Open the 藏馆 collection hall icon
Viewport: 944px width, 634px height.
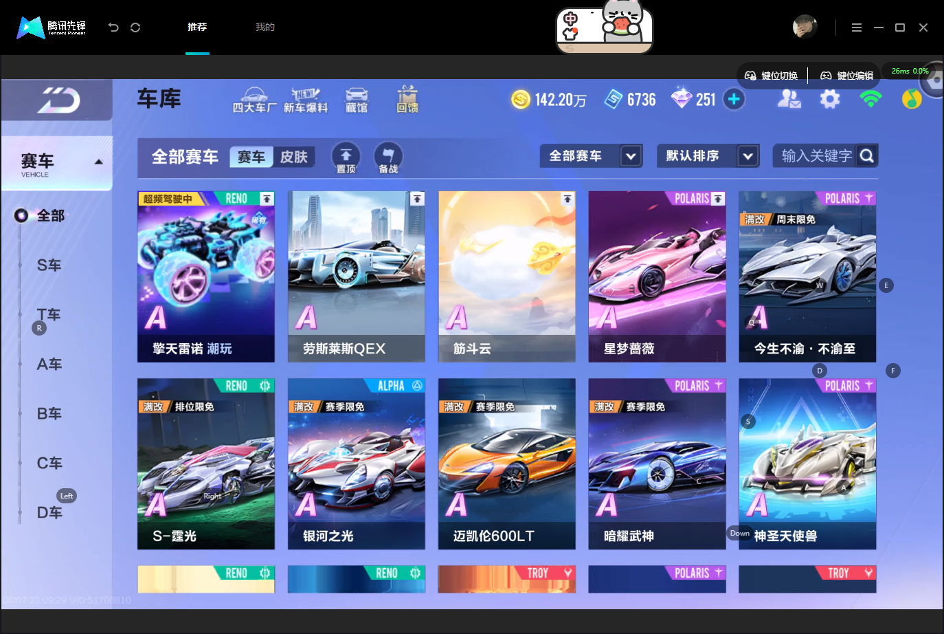(357, 100)
